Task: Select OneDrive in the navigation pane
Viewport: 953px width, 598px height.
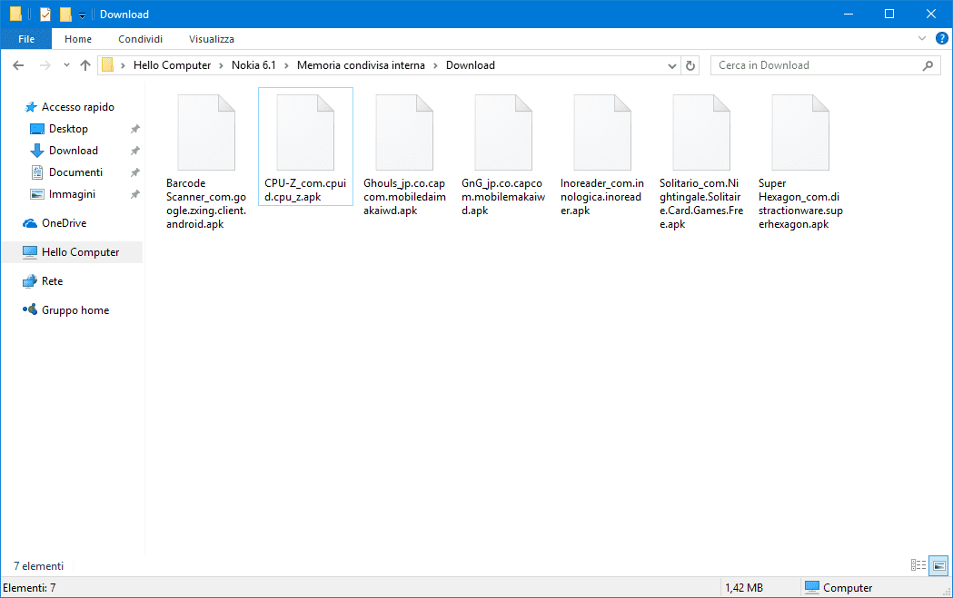Action: click(x=64, y=223)
